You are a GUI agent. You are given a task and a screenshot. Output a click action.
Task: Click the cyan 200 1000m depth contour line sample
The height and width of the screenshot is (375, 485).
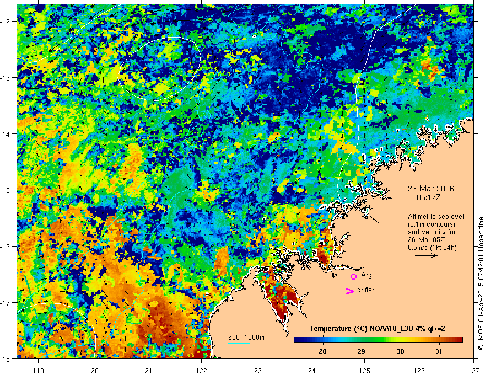coord(239,343)
